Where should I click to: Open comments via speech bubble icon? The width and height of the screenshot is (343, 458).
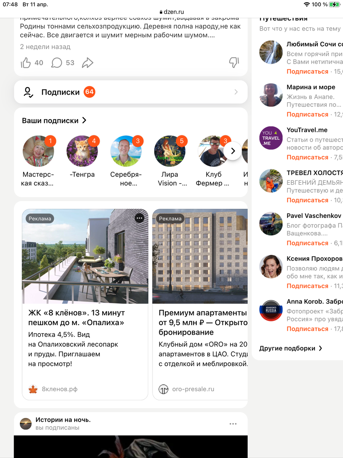coord(56,63)
